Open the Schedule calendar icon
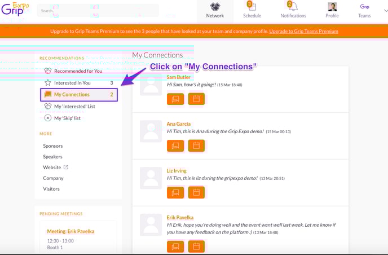The width and height of the screenshot is (388, 255). [252, 6]
